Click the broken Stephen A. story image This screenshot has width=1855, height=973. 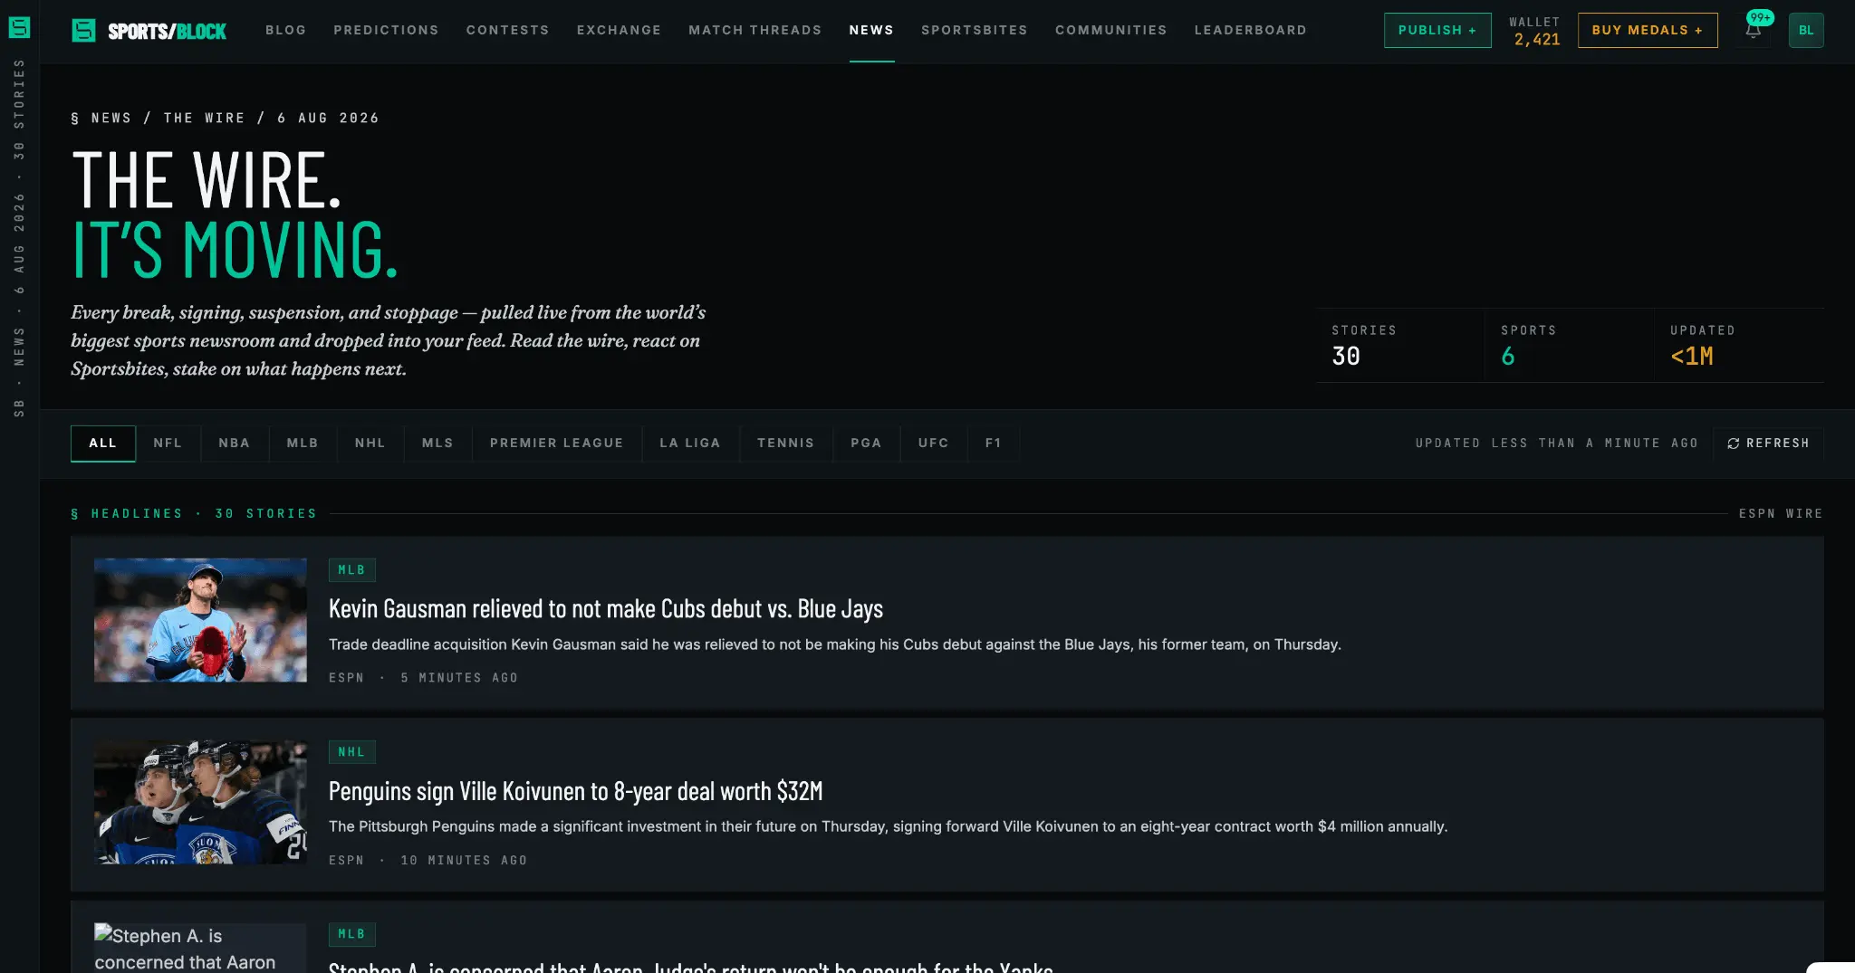click(x=200, y=948)
